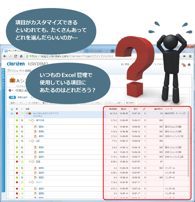Select the NSWサポート resource cell
Image resolution: width=195 pixels, height=202 pixels.
pyautogui.click(x=176, y=115)
